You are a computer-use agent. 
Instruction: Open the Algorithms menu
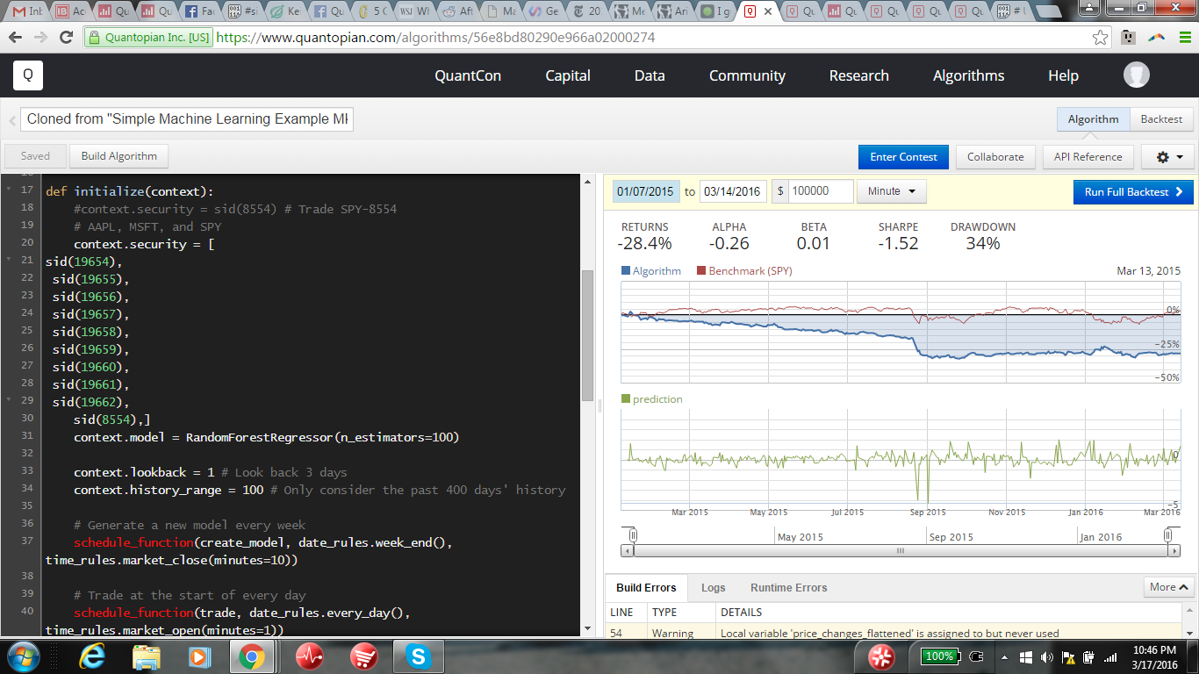click(x=969, y=75)
